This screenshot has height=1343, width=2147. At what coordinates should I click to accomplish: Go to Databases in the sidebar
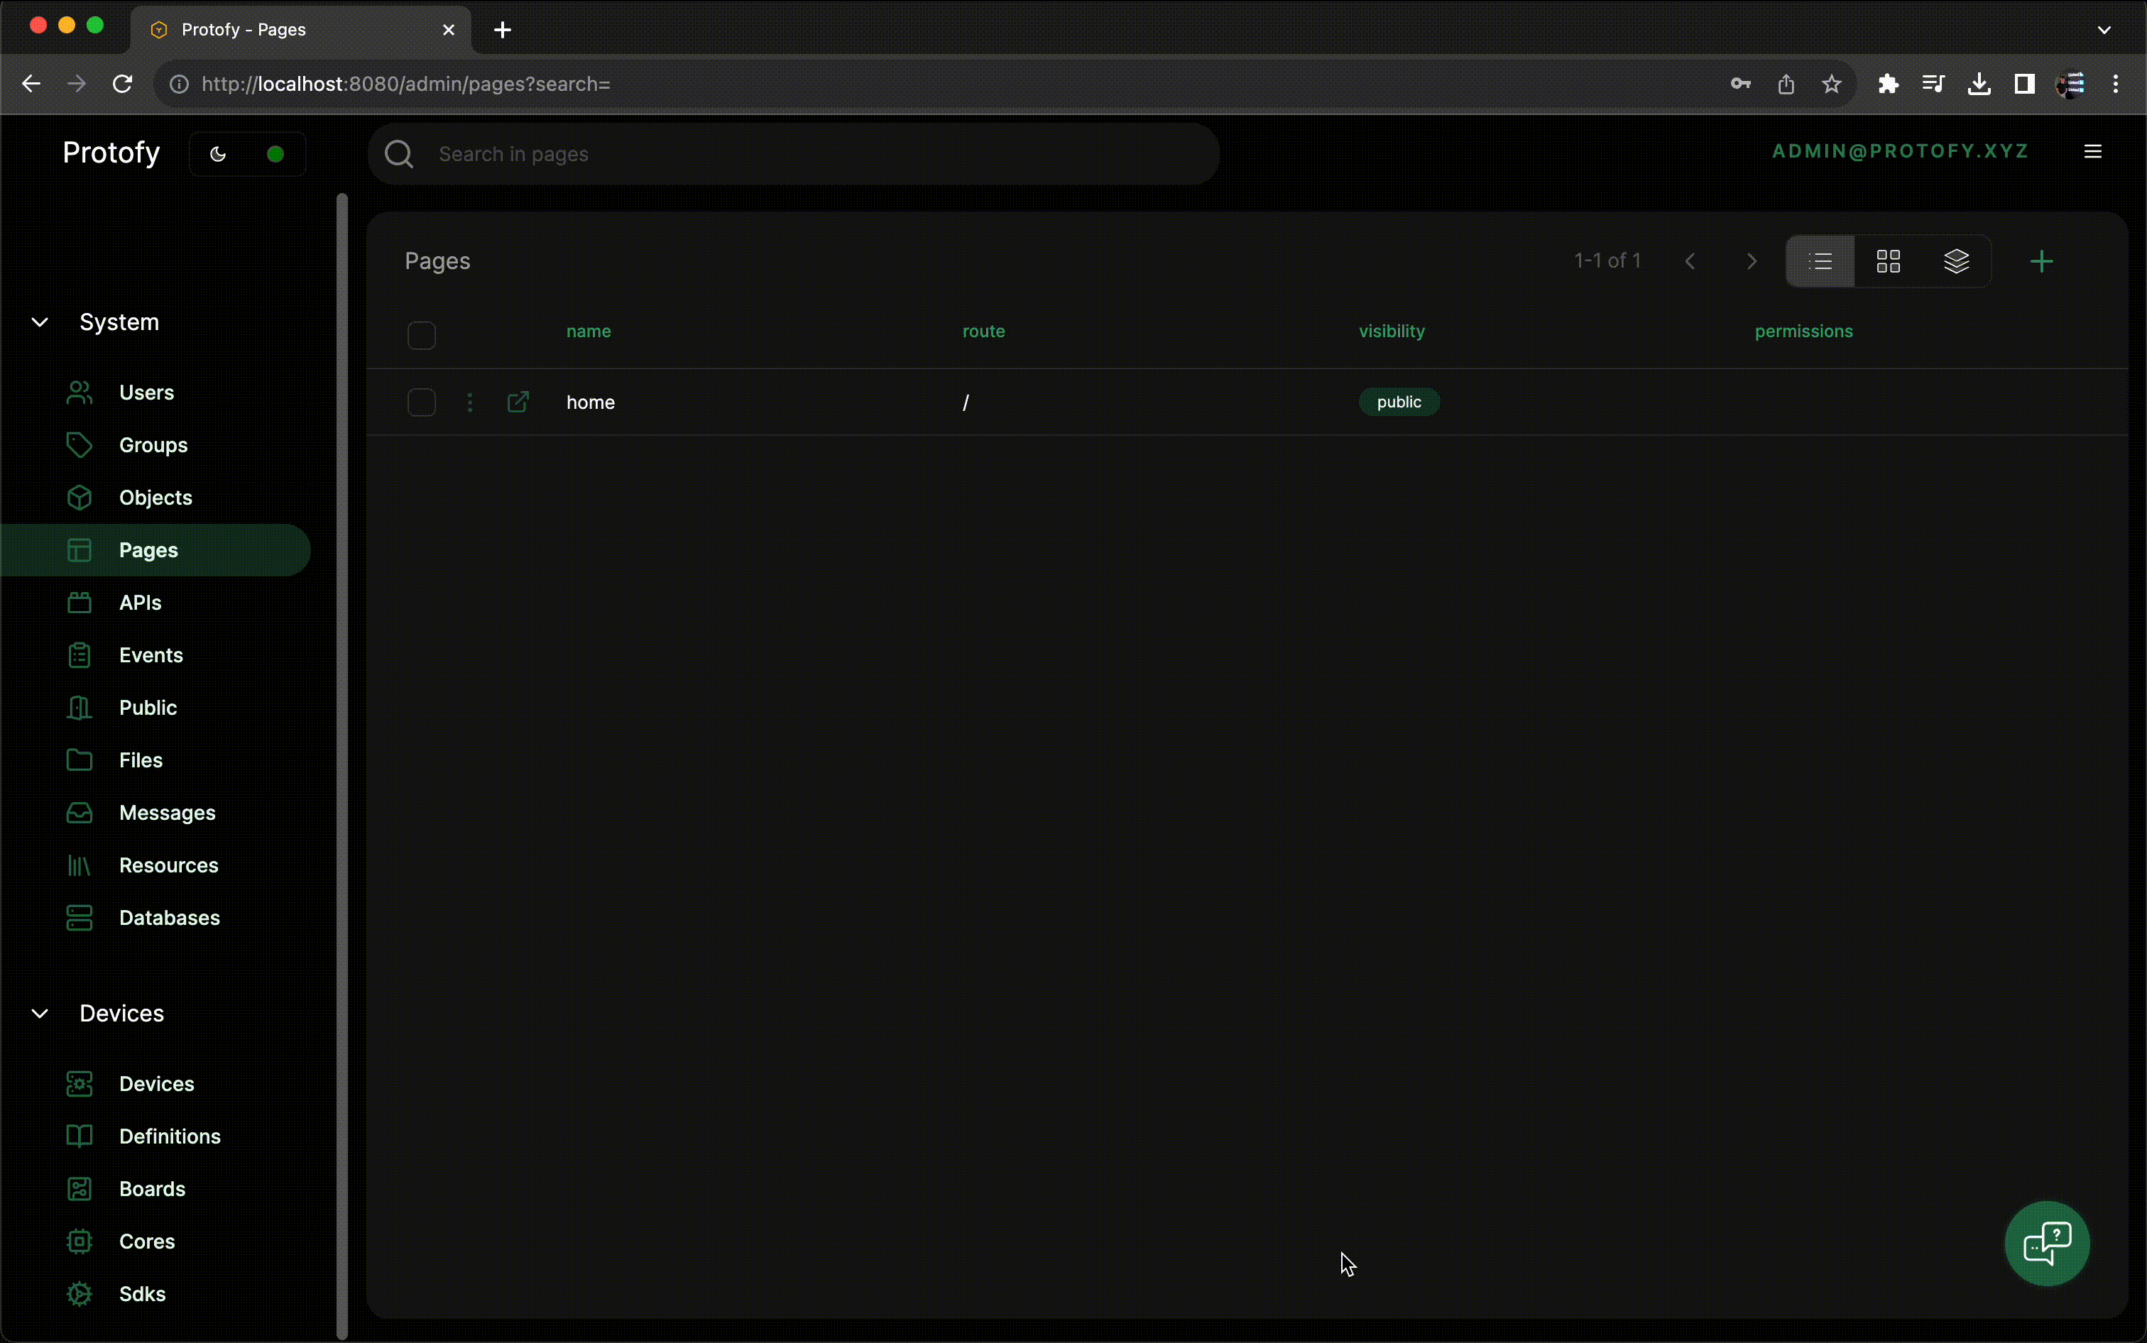click(169, 918)
